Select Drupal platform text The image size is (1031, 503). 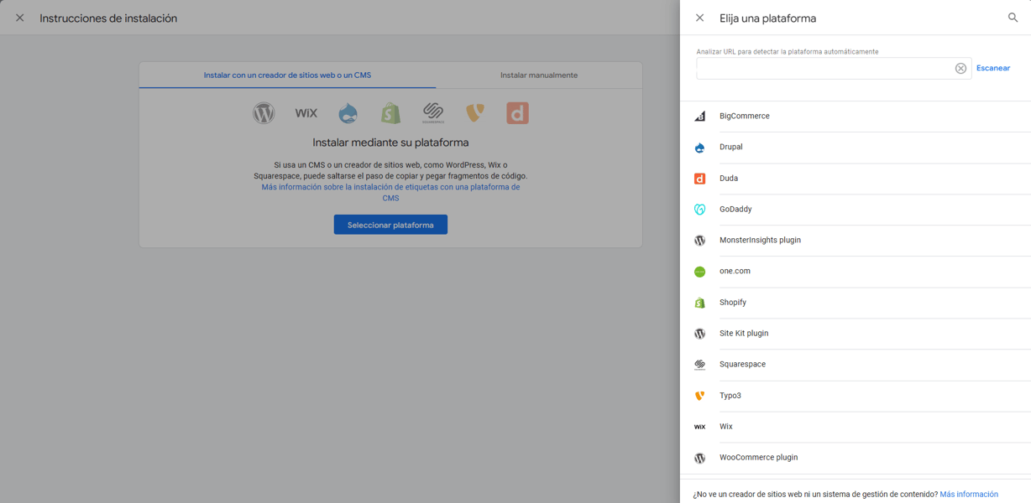click(x=731, y=148)
